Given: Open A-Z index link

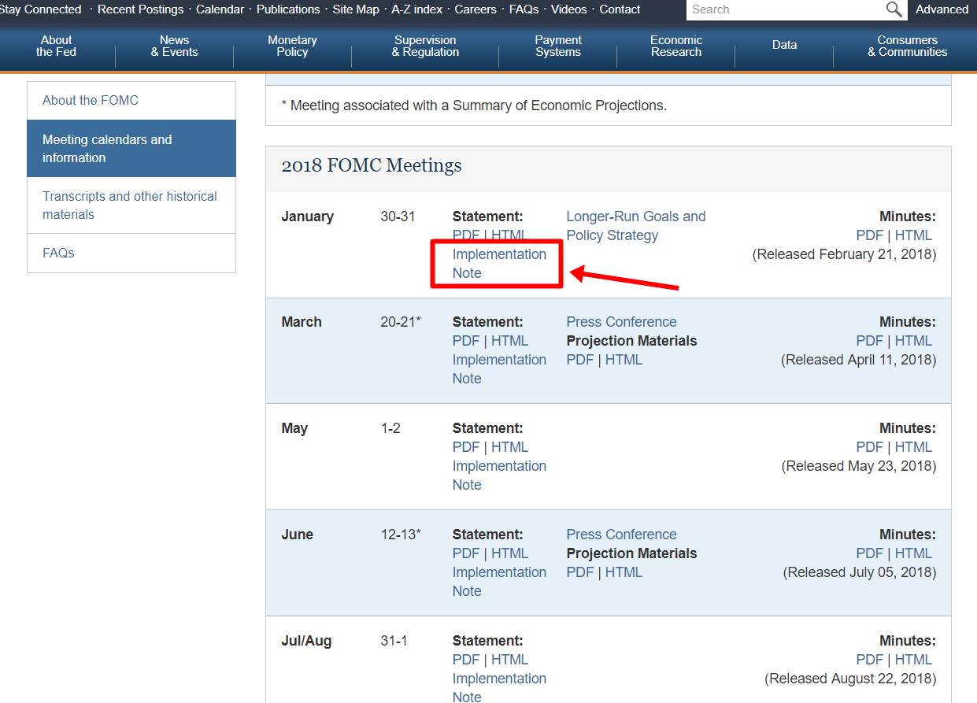Looking at the screenshot, I should click(416, 9).
